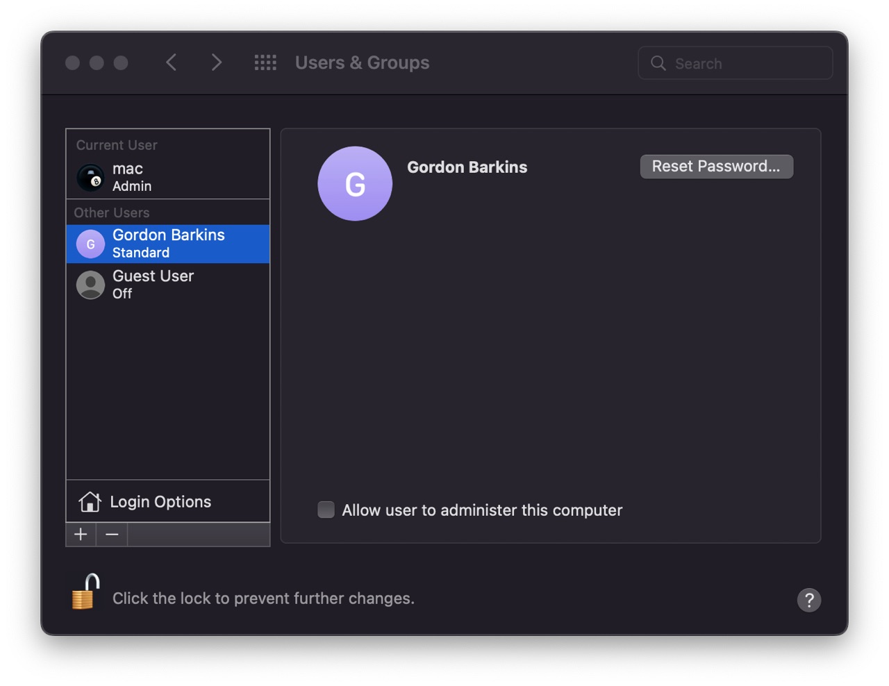Add a new user with plus button
The width and height of the screenshot is (889, 686).
tap(81, 535)
